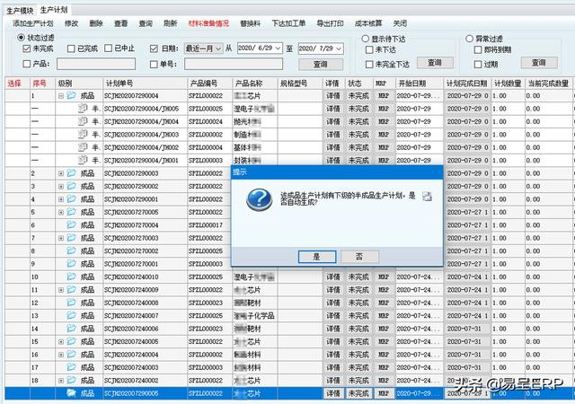The image size is (575, 404).
Task: Click folder icon in highlighted row SCJH202007290005
Action: 71,393
